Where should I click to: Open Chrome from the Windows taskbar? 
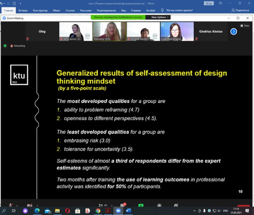98,211
